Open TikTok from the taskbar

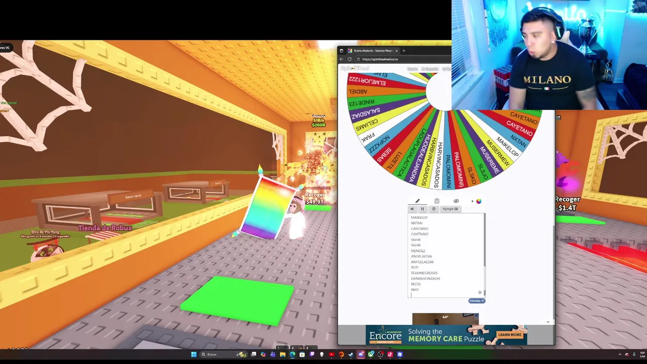pos(390,354)
